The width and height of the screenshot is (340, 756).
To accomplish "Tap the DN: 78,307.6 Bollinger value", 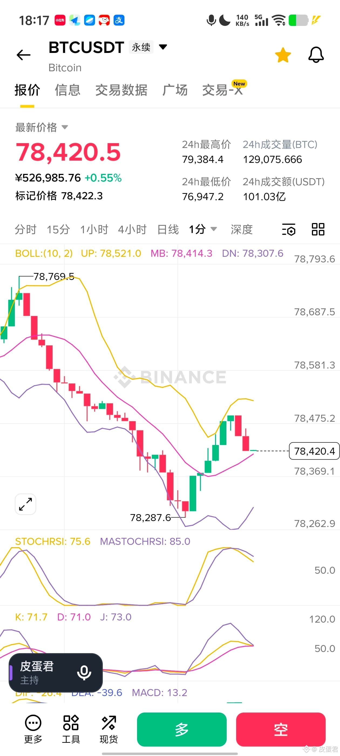I will [253, 254].
